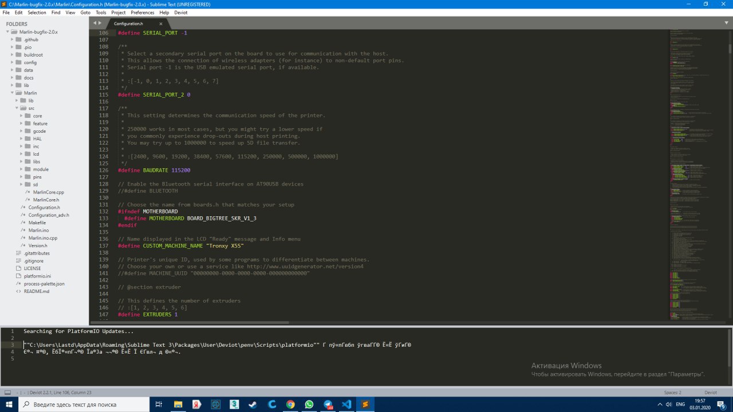Open the Selection menu
Screen dimensions: 733x412
tap(37, 12)
